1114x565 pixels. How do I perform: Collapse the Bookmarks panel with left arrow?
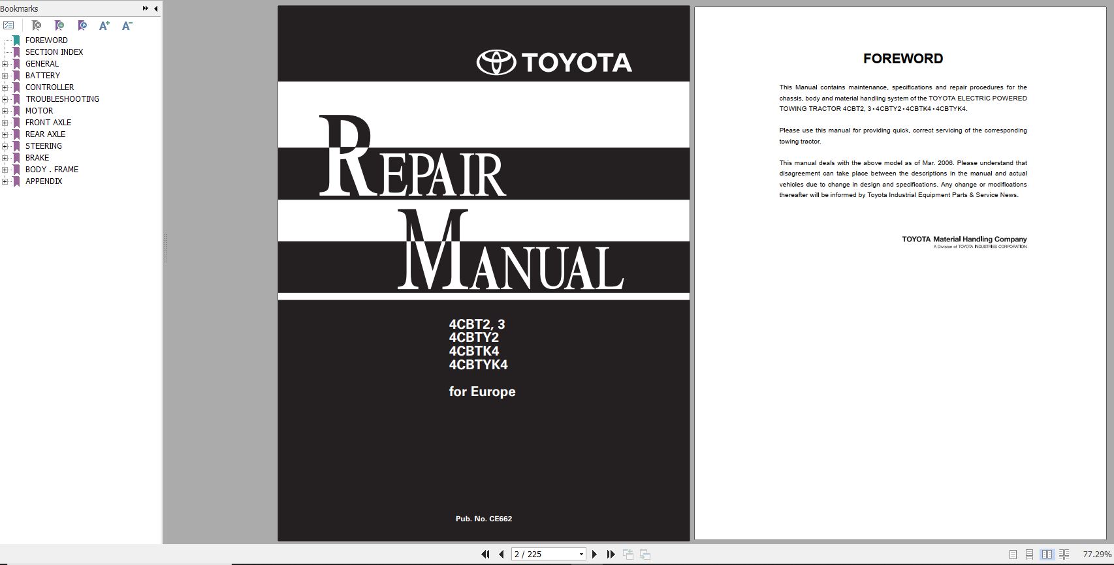155,8
